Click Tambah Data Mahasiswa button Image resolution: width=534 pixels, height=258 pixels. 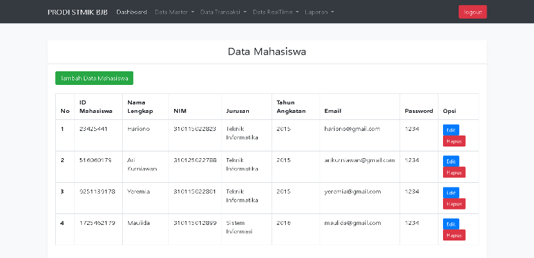[94, 78]
